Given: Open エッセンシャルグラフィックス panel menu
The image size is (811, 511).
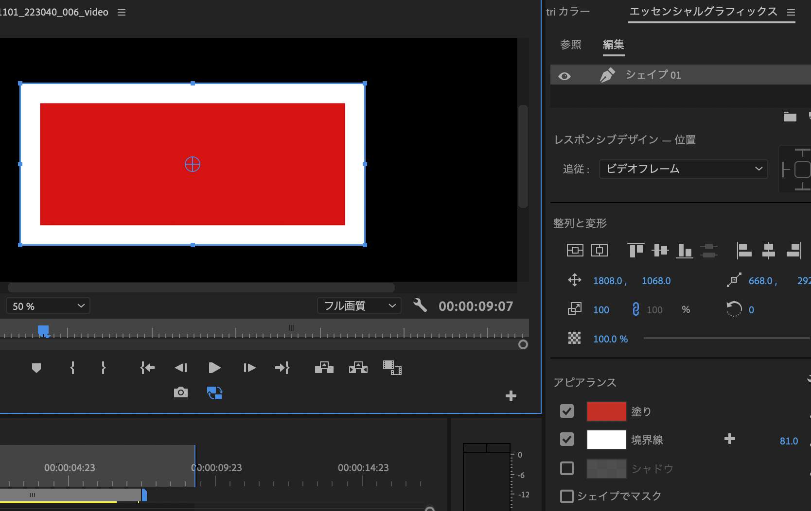Looking at the screenshot, I should (791, 12).
